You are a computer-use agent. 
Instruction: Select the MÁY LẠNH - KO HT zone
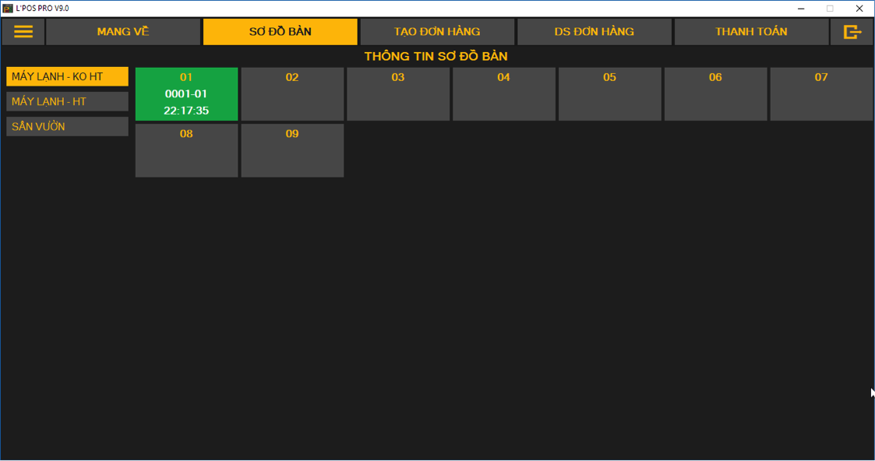(67, 76)
